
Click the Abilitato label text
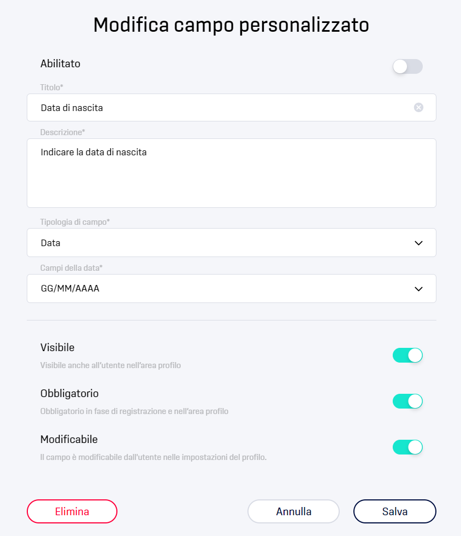coord(61,63)
